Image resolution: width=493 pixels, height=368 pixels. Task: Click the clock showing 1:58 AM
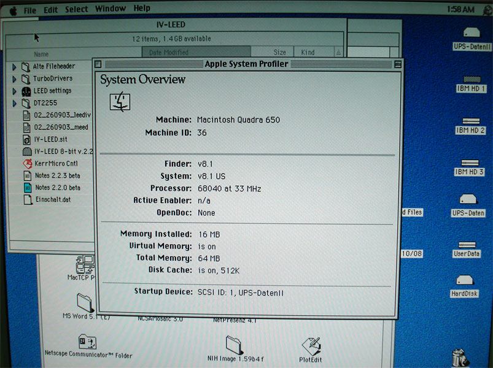coord(460,9)
